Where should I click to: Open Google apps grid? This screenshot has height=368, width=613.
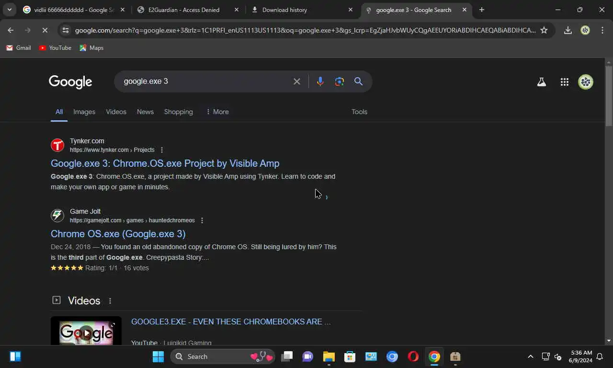point(565,82)
